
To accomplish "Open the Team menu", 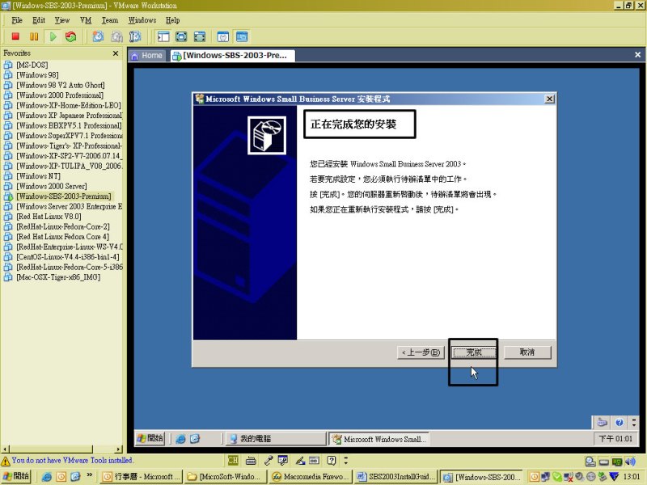I will pos(110,20).
